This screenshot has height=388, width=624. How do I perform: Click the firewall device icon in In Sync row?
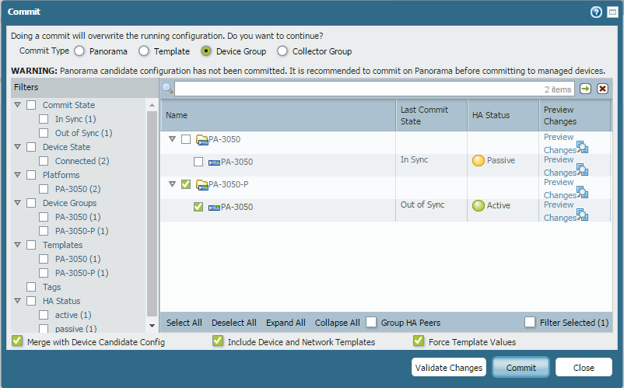tap(214, 163)
